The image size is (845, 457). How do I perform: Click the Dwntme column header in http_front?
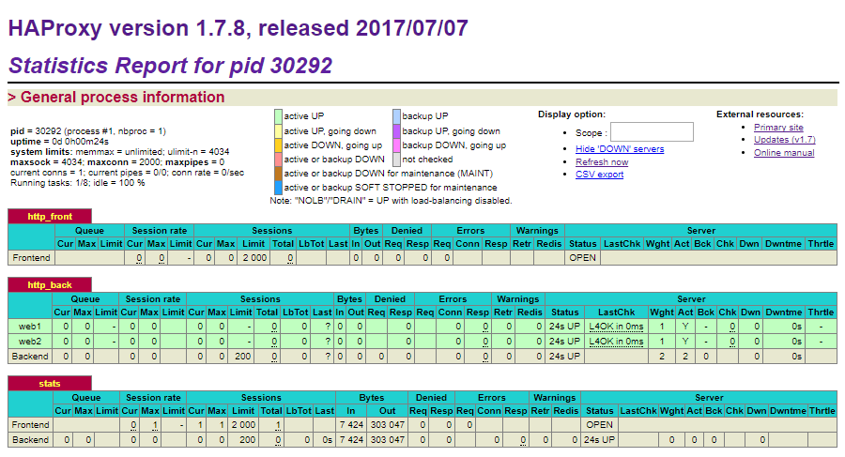(x=783, y=244)
